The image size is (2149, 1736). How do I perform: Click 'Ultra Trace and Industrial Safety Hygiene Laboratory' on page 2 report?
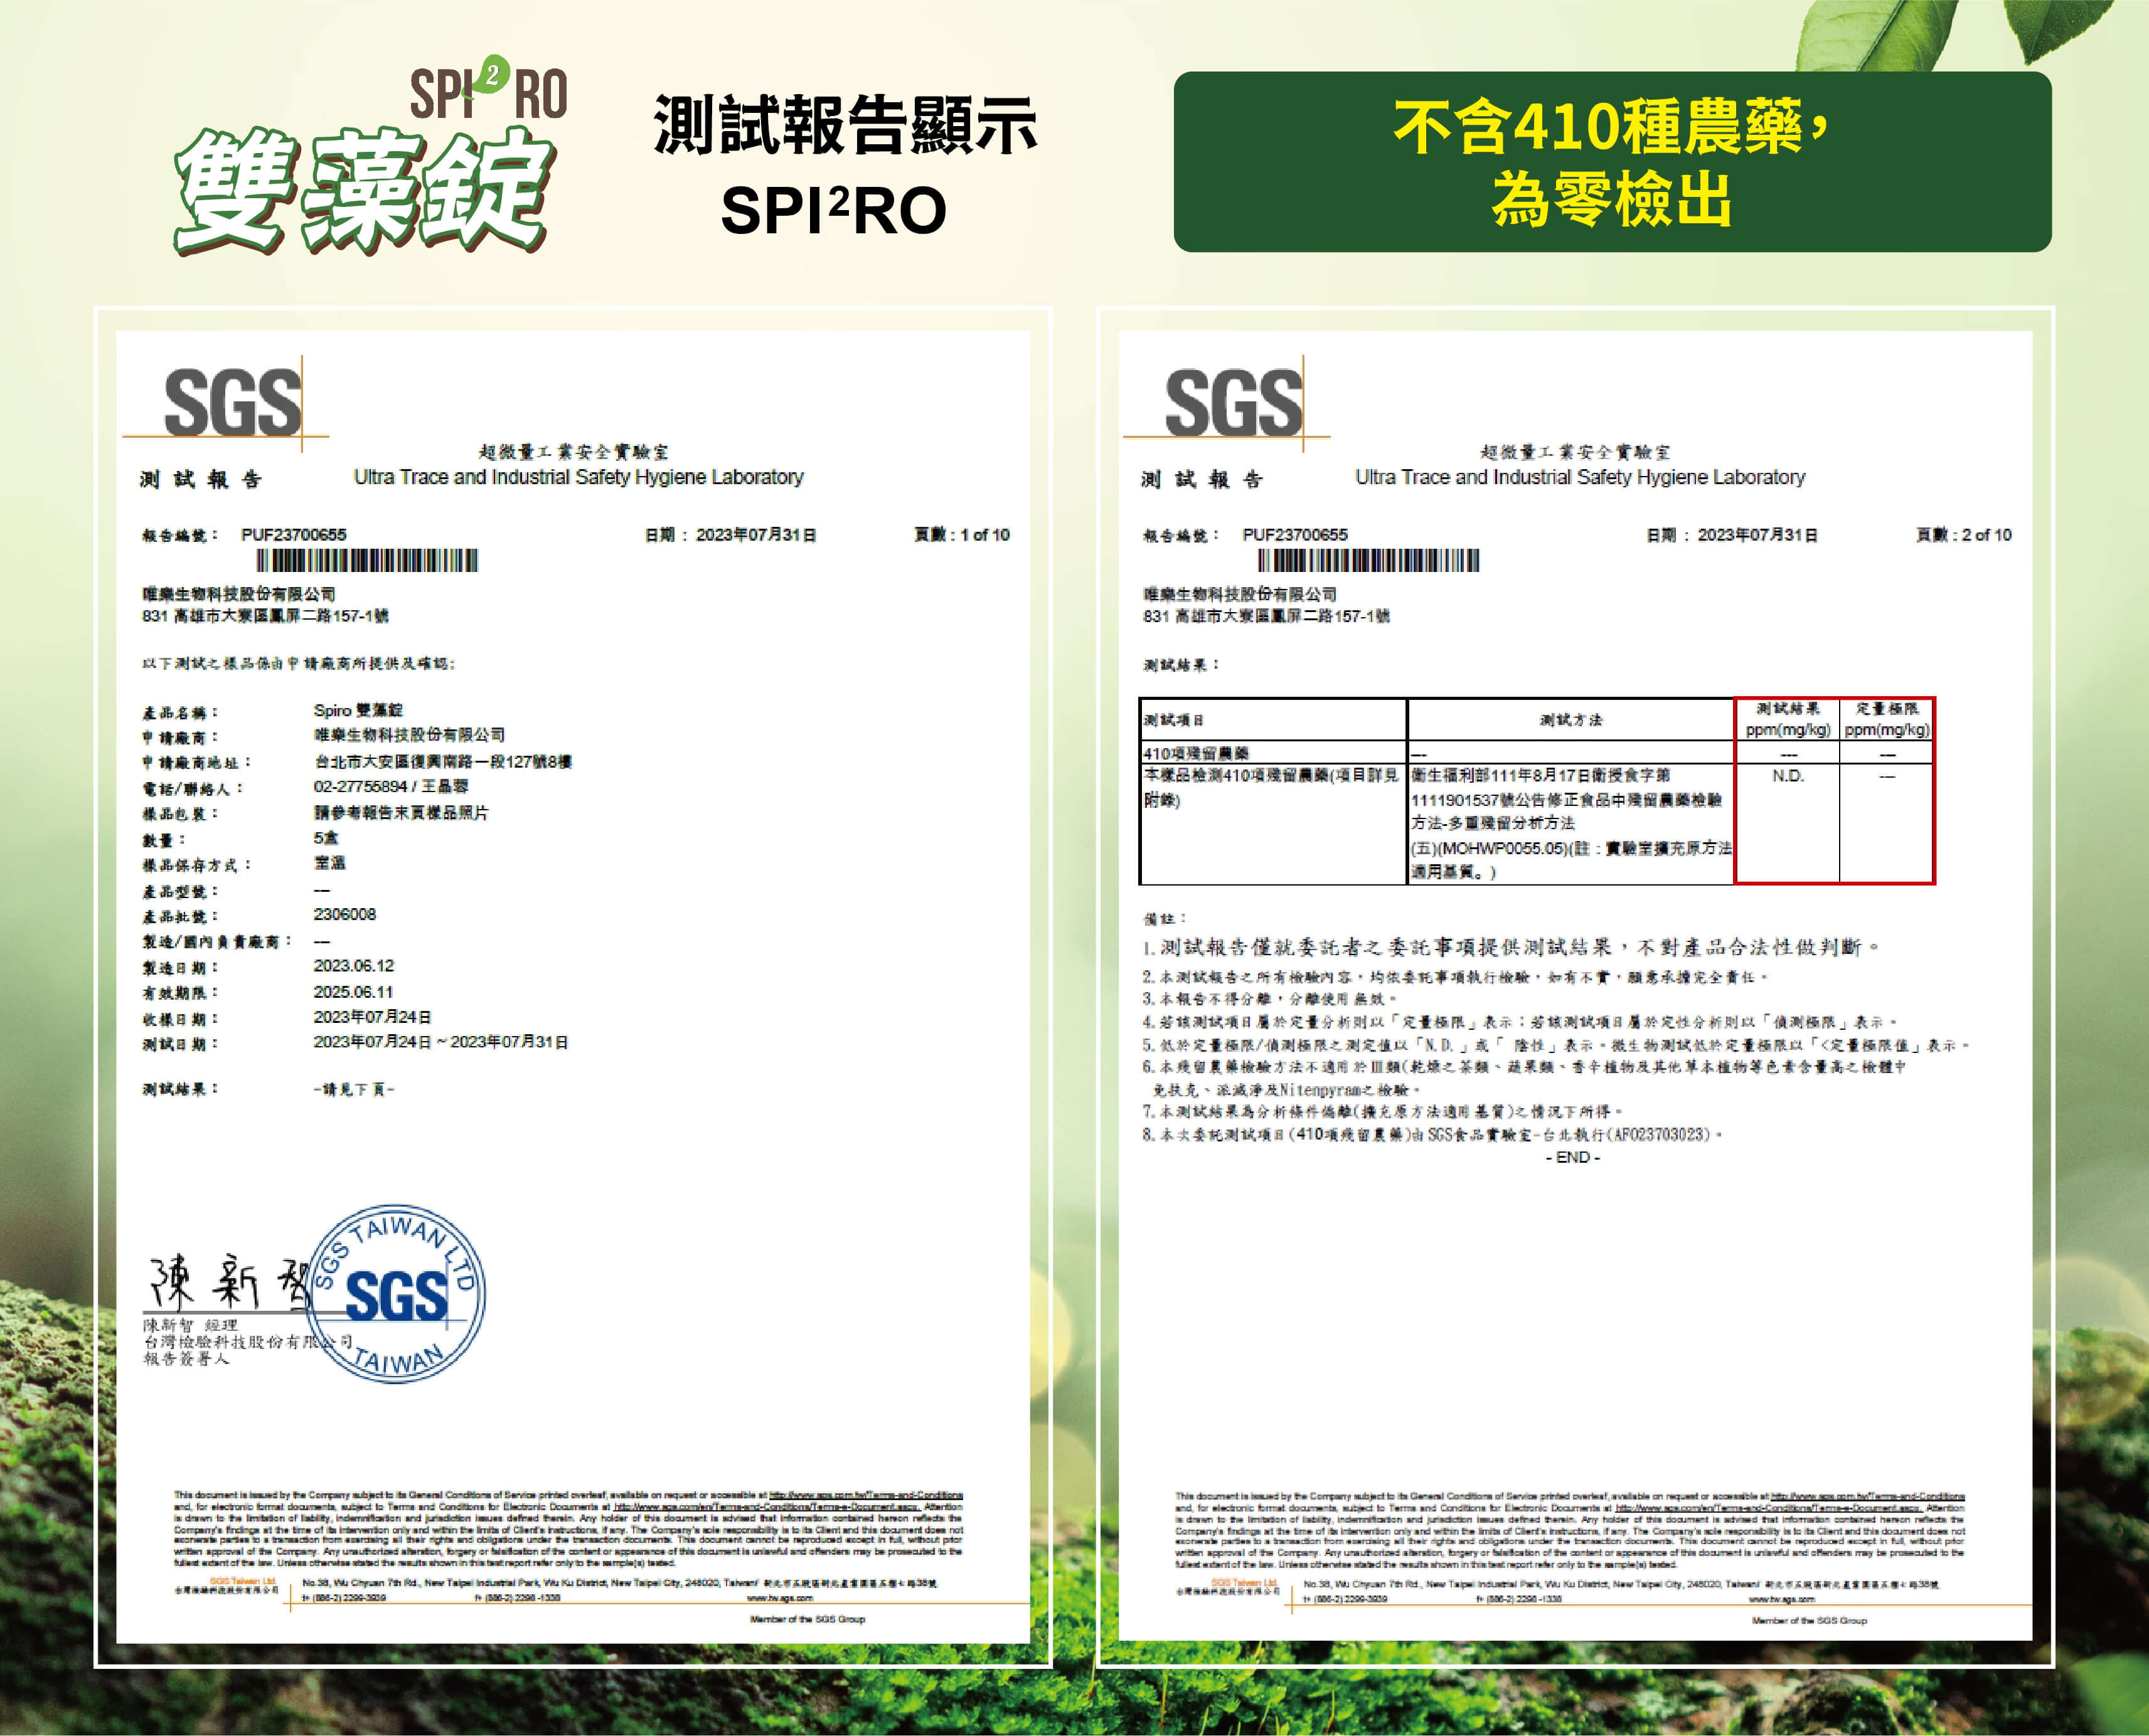[1580, 477]
